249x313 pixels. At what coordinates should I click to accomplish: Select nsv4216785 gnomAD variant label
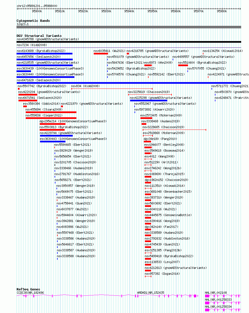point(158,51)
